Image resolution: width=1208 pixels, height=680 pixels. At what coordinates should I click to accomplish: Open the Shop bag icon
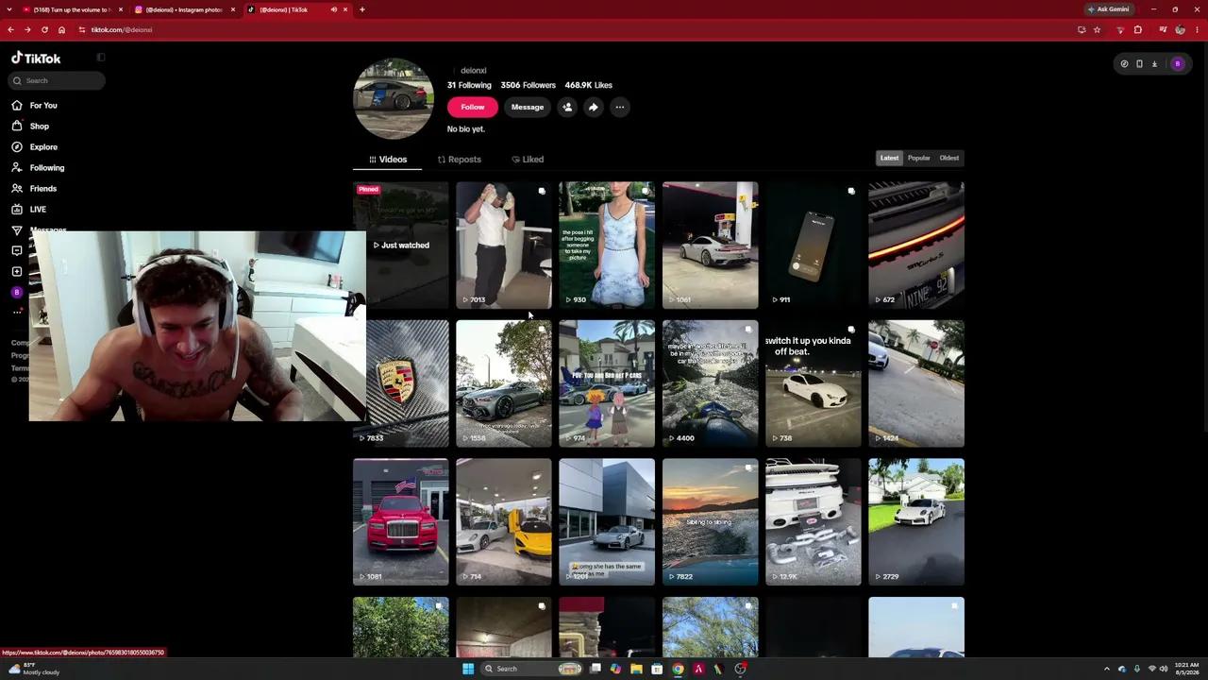point(17,126)
